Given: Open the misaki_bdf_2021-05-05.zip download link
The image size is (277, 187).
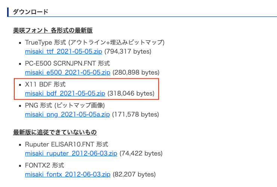Looking at the screenshot, I should click(65, 93).
